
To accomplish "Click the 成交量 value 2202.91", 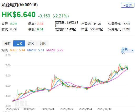I will (72, 22).
